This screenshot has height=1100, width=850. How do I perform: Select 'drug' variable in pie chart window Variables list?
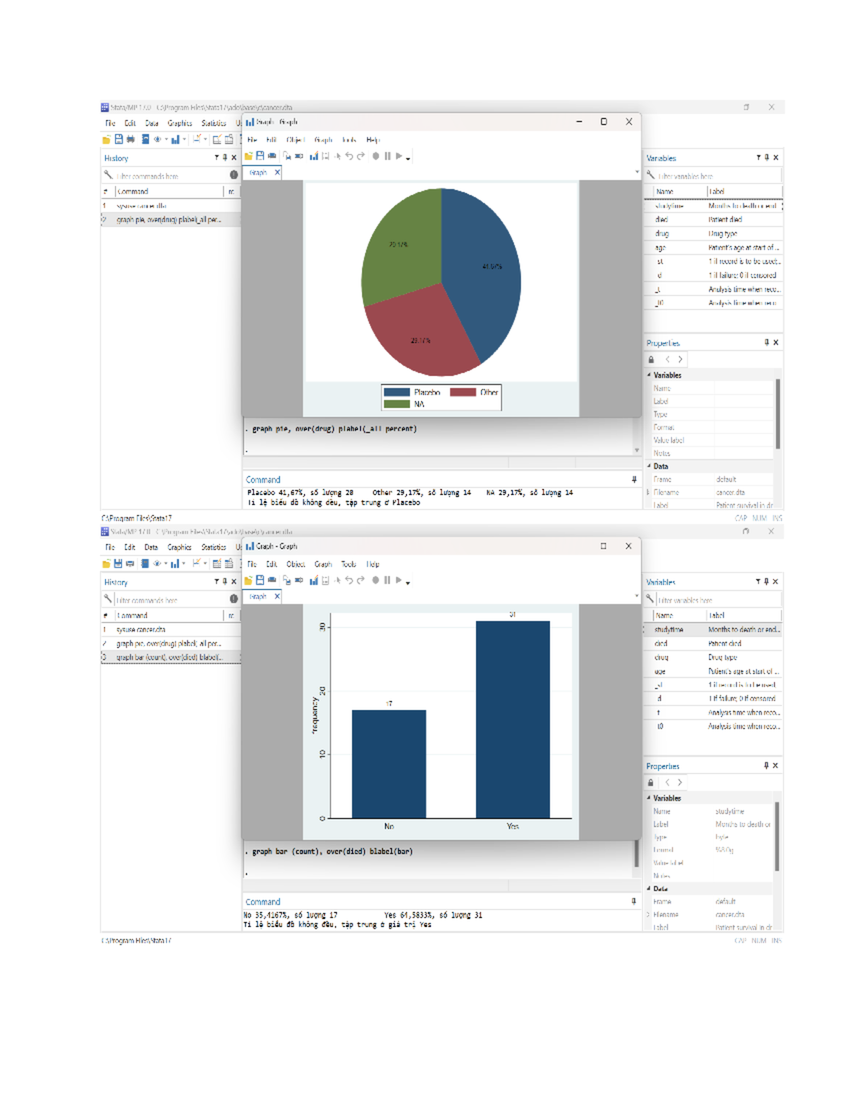(x=713, y=234)
